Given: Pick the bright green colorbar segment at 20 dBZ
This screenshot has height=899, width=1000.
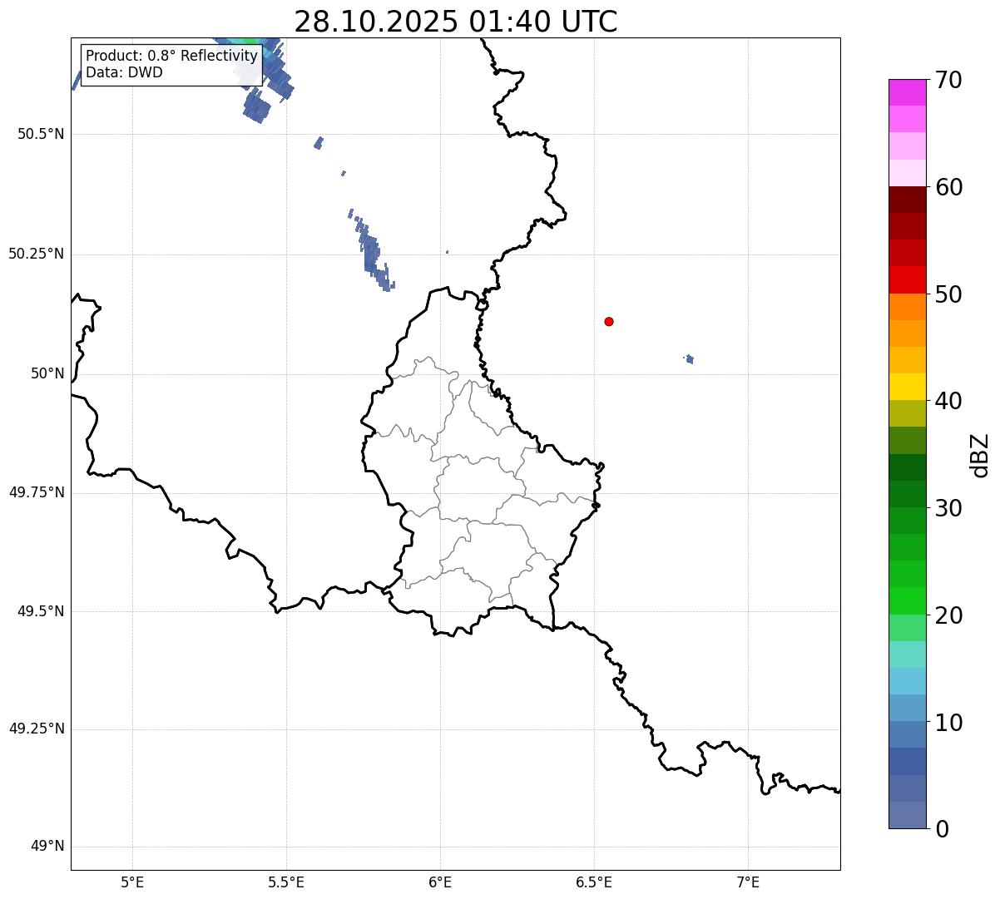Looking at the screenshot, I should [907, 601].
